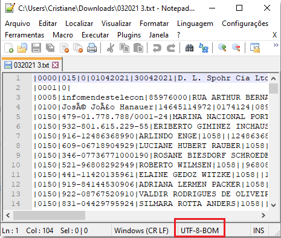Click the vertical scrollbar thumb
The image size is (281, 238).
click(273, 89)
